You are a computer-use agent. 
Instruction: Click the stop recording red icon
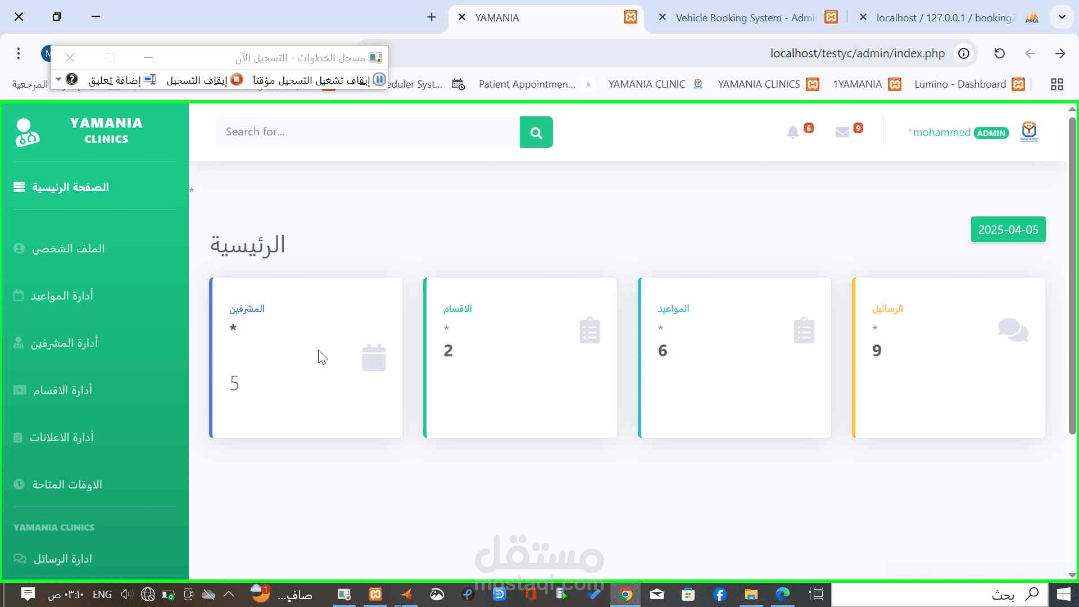pos(237,80)
